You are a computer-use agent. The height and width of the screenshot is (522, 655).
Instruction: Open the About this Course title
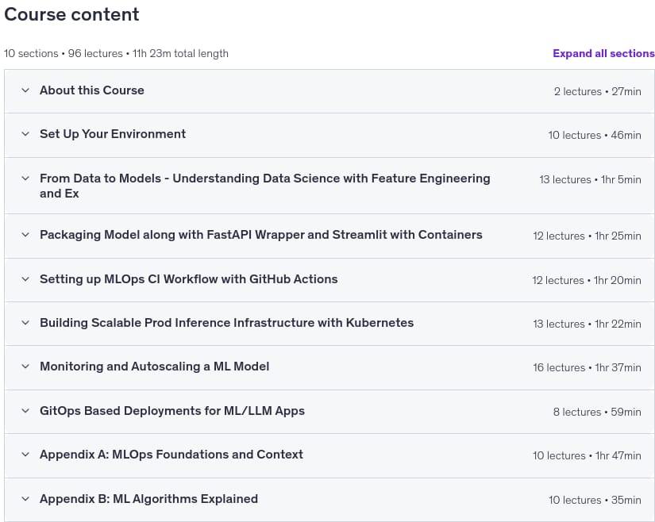92,90
